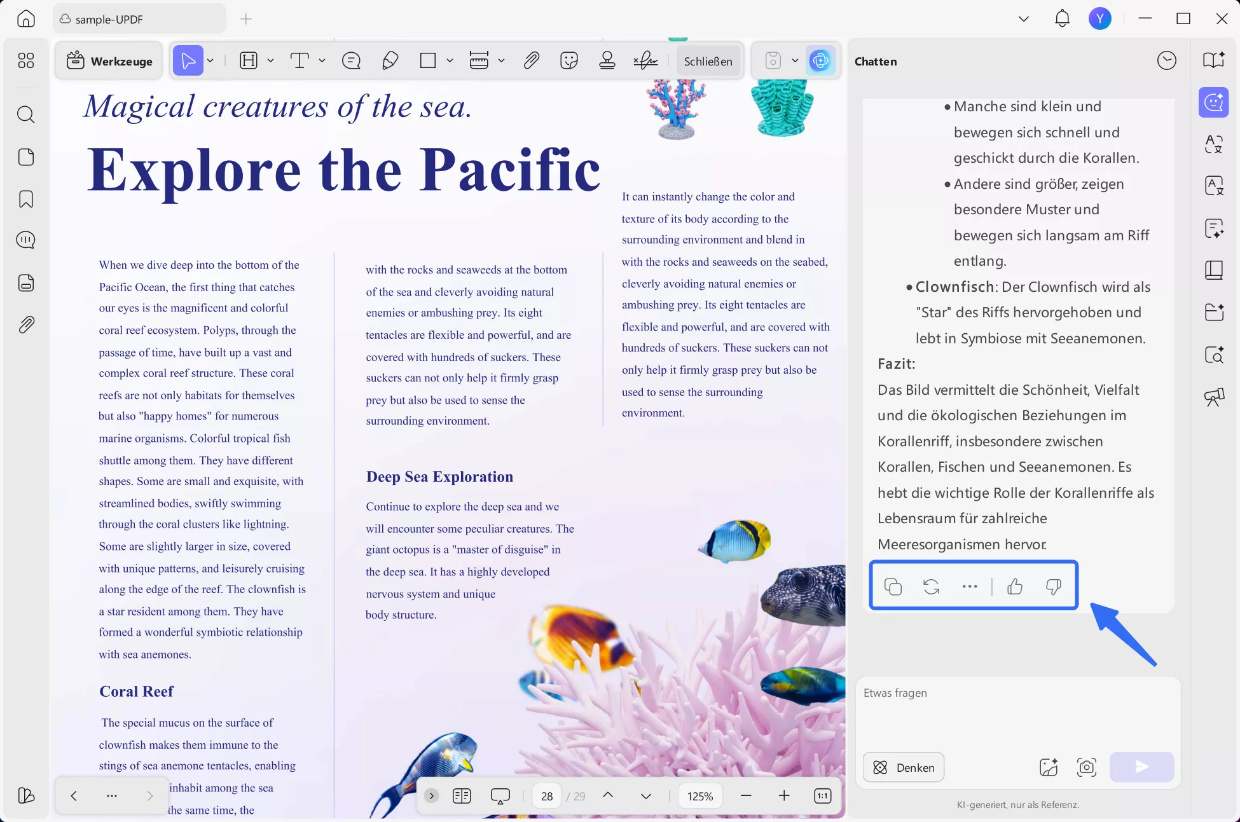Click the Schließen button
Image resolution: width=1240 pixels, height=822 pixels.
click(708, 61)
